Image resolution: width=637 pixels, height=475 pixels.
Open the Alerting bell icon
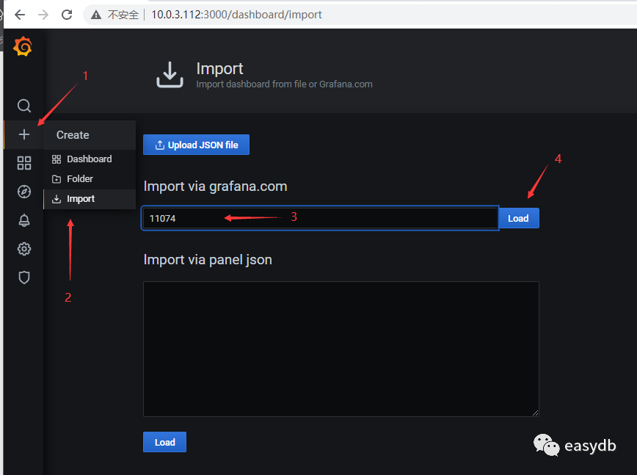24,220
